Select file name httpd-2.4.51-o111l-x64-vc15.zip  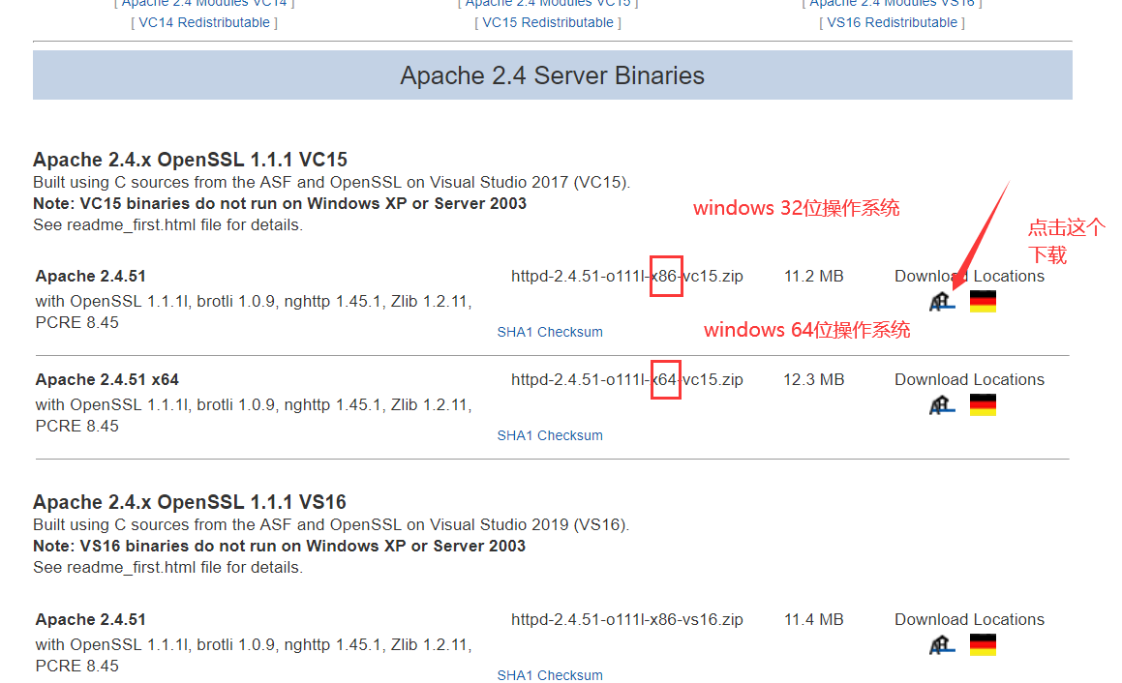627,380
